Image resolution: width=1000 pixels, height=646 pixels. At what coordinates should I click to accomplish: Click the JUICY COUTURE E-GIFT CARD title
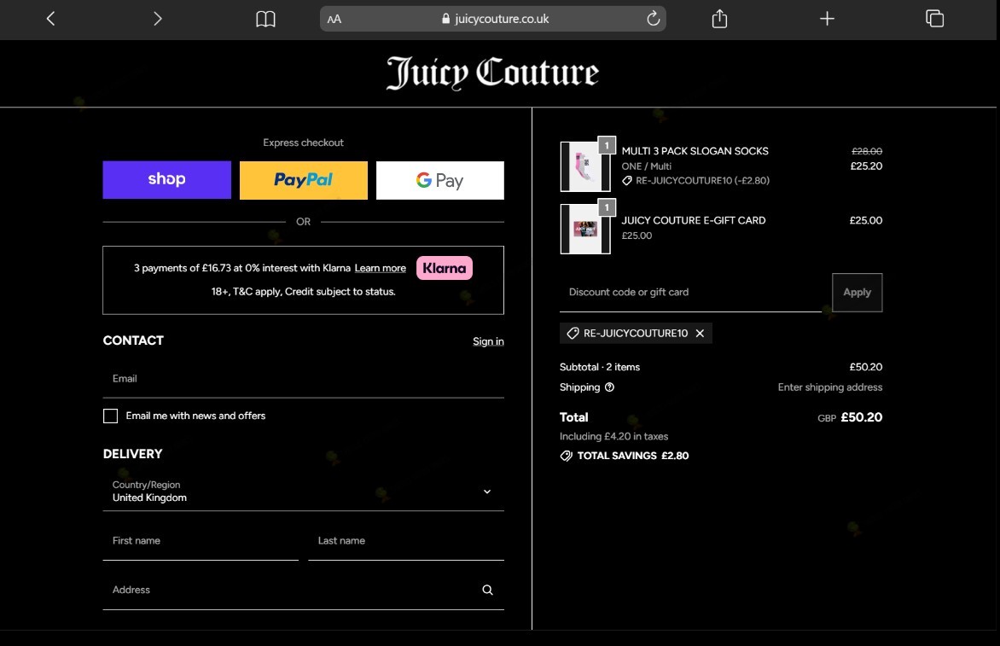(694, 220)
